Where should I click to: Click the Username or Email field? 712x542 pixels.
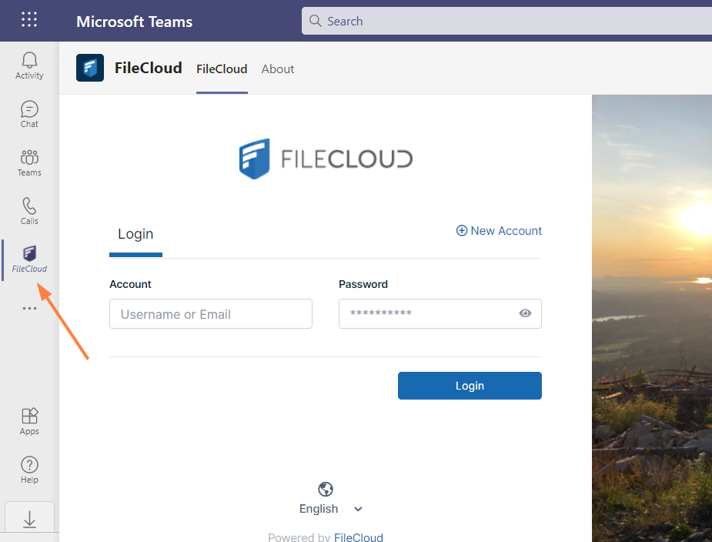210,313
